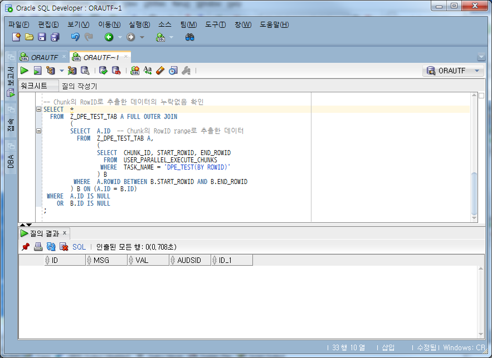The image size is (492, 358).
Task: Open the 도움말(H) menu
Action: 274,24
